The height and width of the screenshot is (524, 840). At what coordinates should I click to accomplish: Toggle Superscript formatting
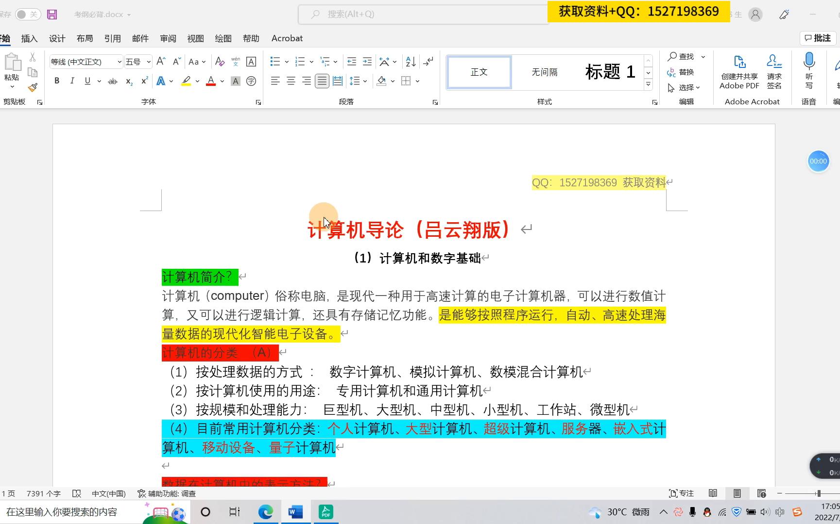(x=144, y=81)
